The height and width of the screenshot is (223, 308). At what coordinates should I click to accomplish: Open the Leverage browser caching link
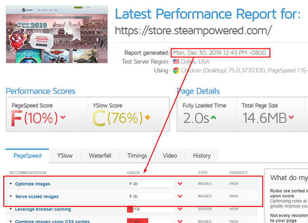(43, 209)
